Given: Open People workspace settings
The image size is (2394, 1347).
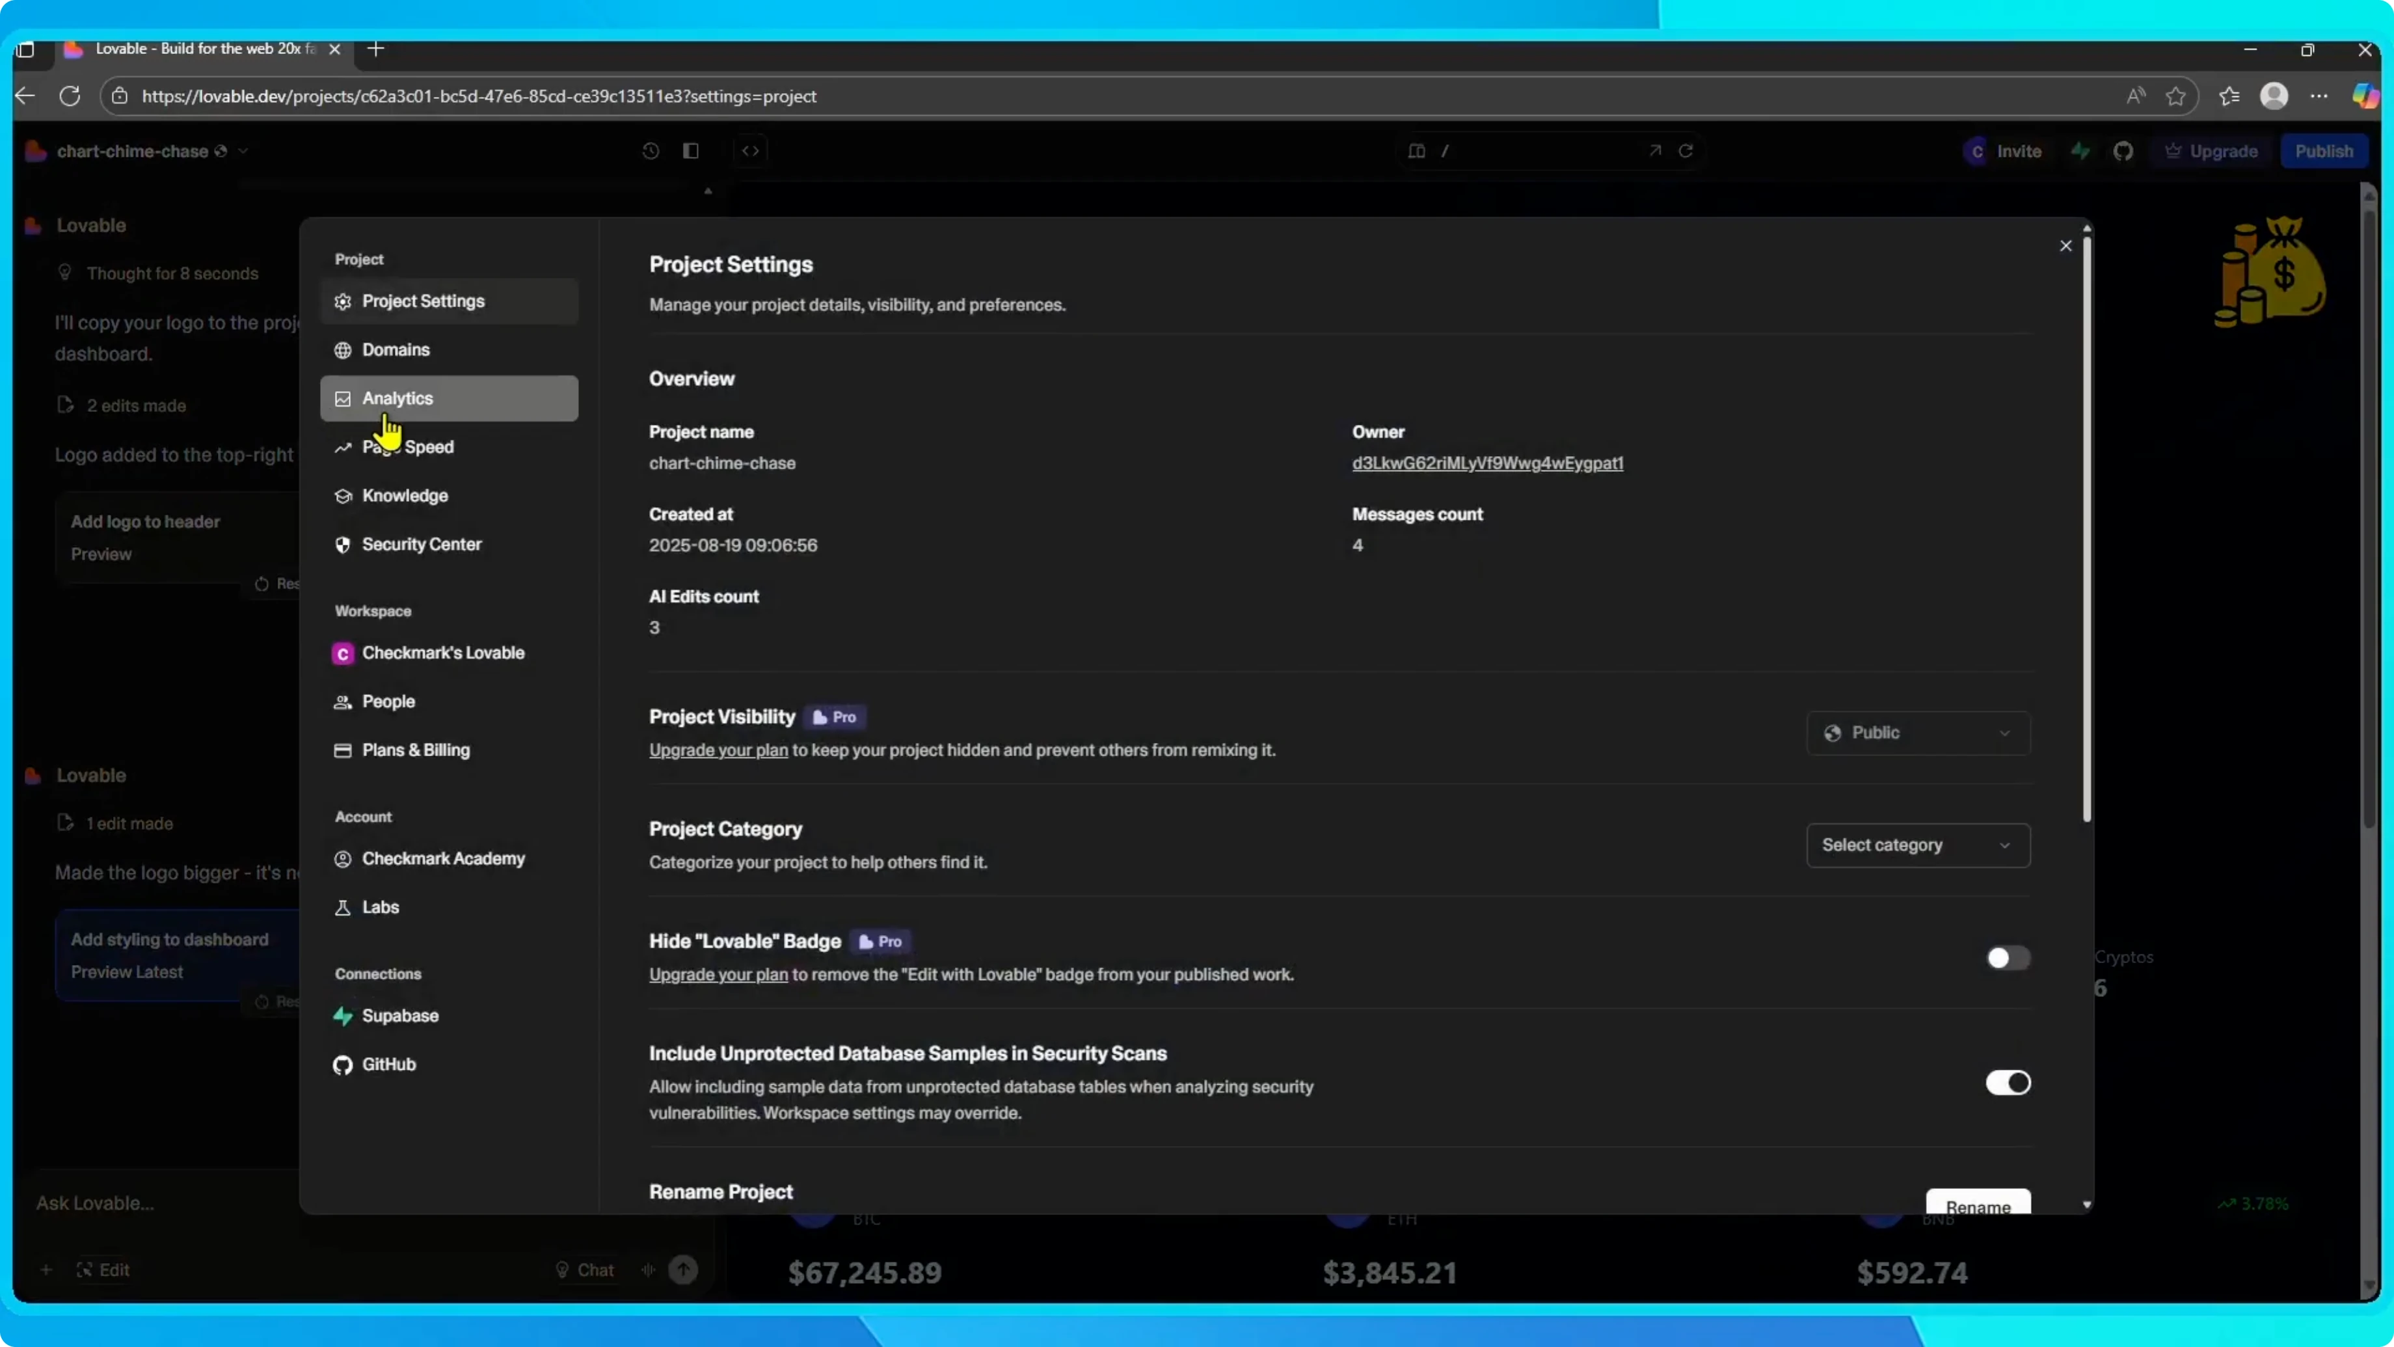Looking at the screenshot, I should click(x=449, y=701).
